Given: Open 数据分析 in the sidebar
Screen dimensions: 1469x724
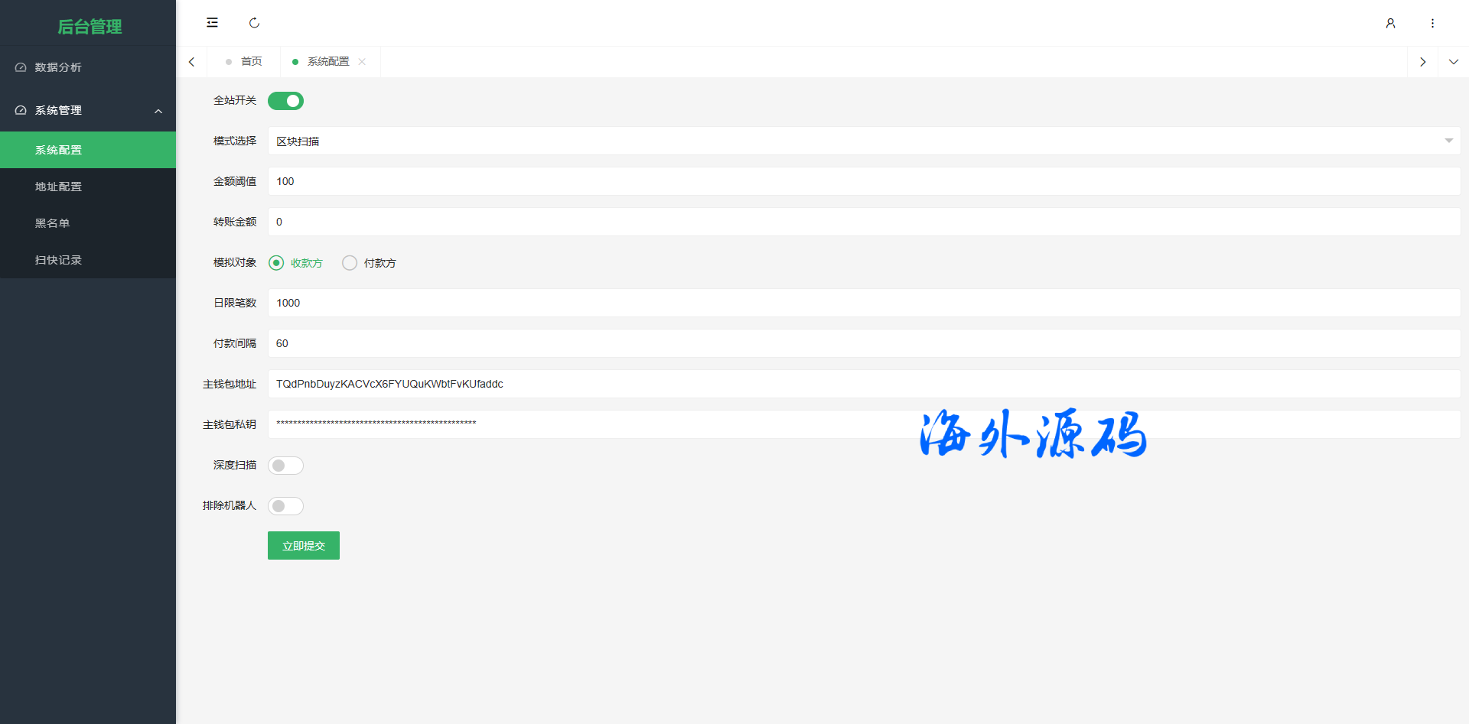Looking at the screenshot, I should 58,67.
